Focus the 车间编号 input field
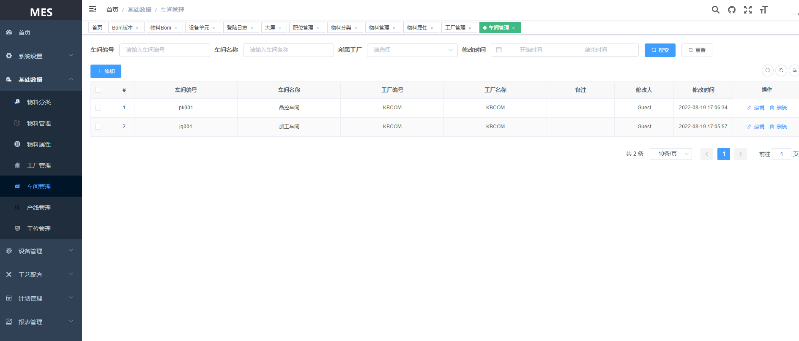The image size is (799, 341). click(x=164, y=50)
